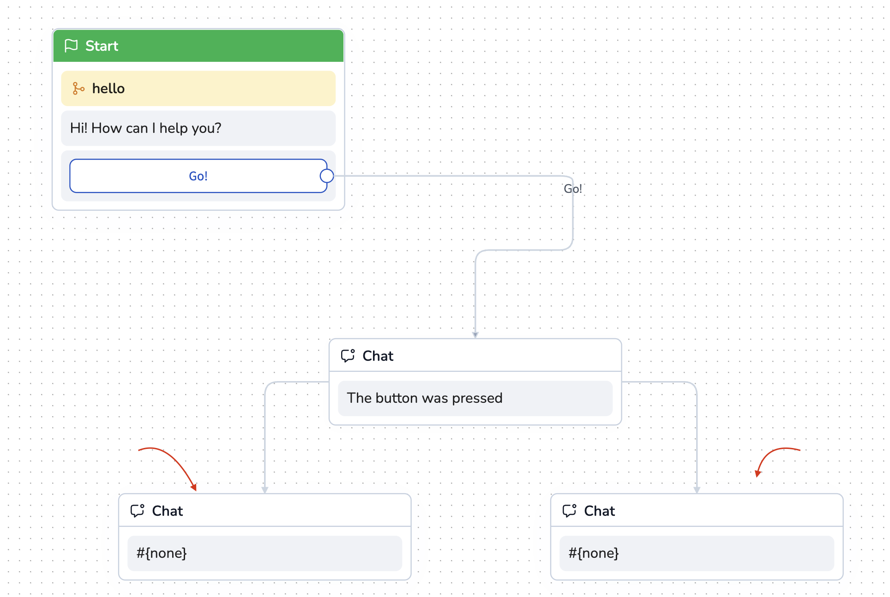This screenshot has height=597, width=890.
Task: Select the green Start header title
Action: [102, 46]
